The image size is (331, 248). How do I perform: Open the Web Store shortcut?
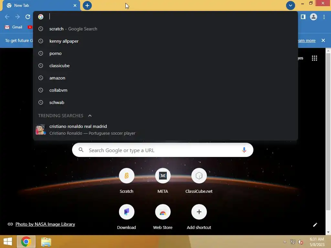(x=163, y=217)
